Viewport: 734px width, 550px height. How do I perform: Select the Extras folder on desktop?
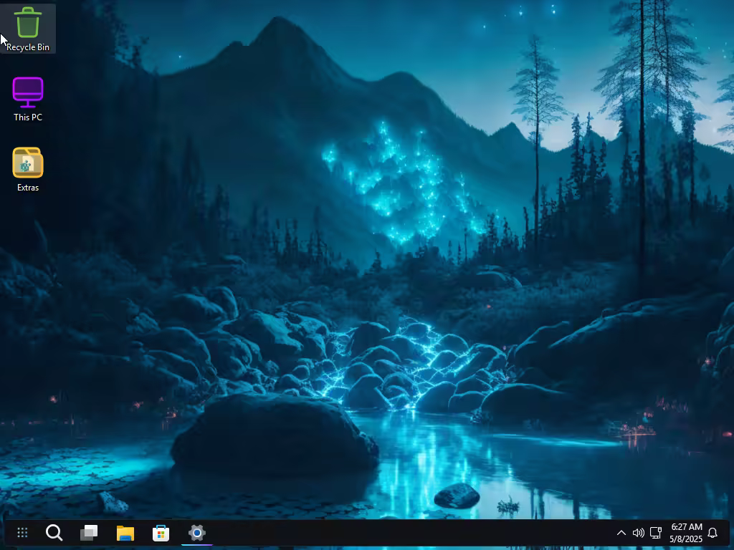tap(28, 163)
